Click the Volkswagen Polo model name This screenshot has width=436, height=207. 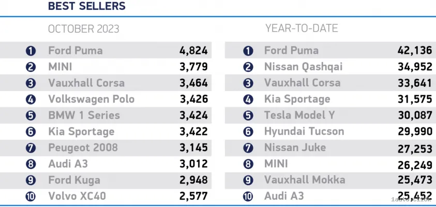point(91,99)
